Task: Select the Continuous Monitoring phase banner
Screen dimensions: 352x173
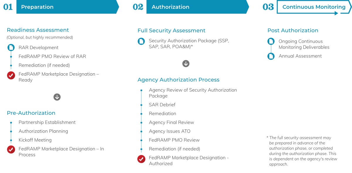Action: [314, 7]
